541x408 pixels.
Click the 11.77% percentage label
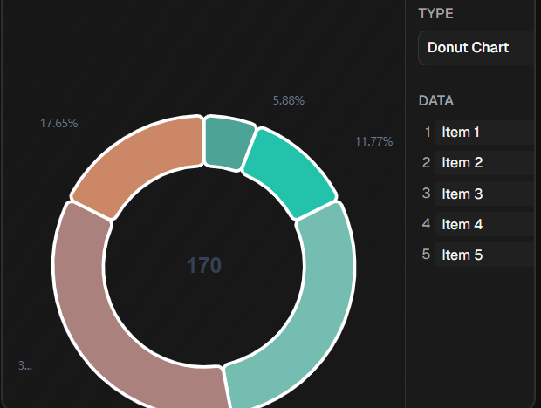(x=373, y=141)
